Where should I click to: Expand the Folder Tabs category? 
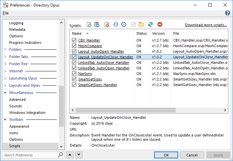[5, 57]
